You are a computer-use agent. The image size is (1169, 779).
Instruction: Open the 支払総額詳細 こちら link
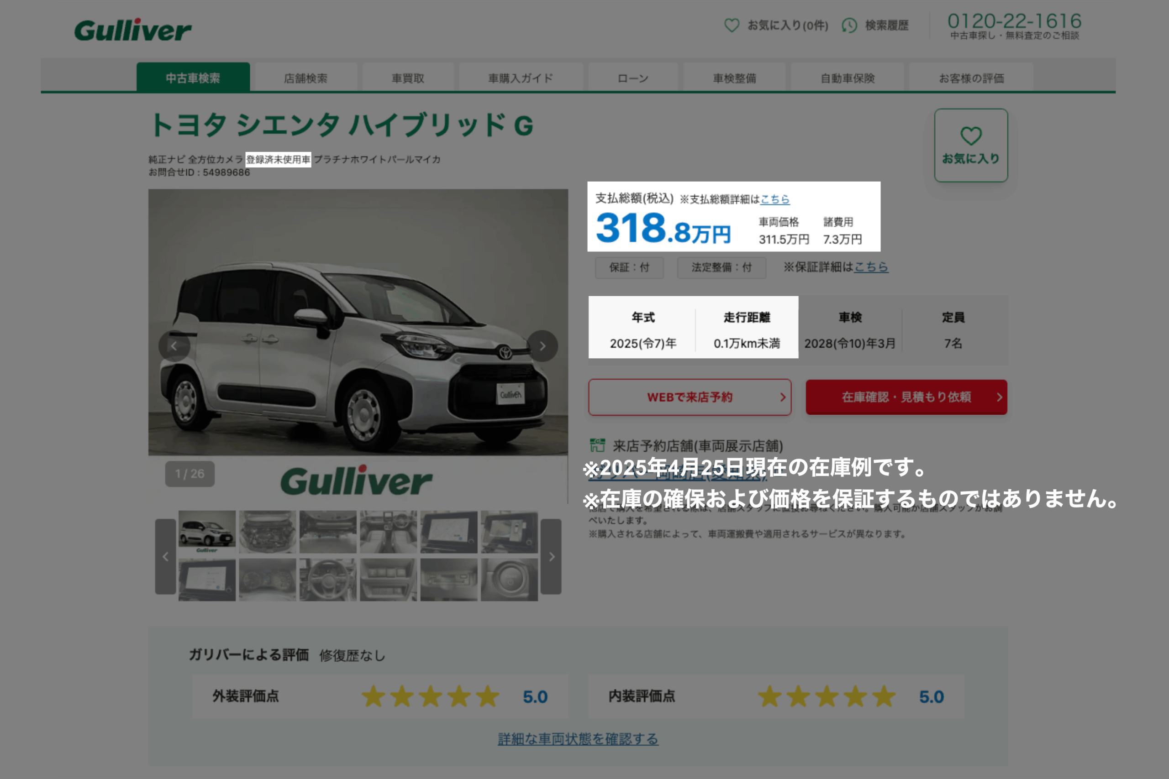[x=775, y=199]
